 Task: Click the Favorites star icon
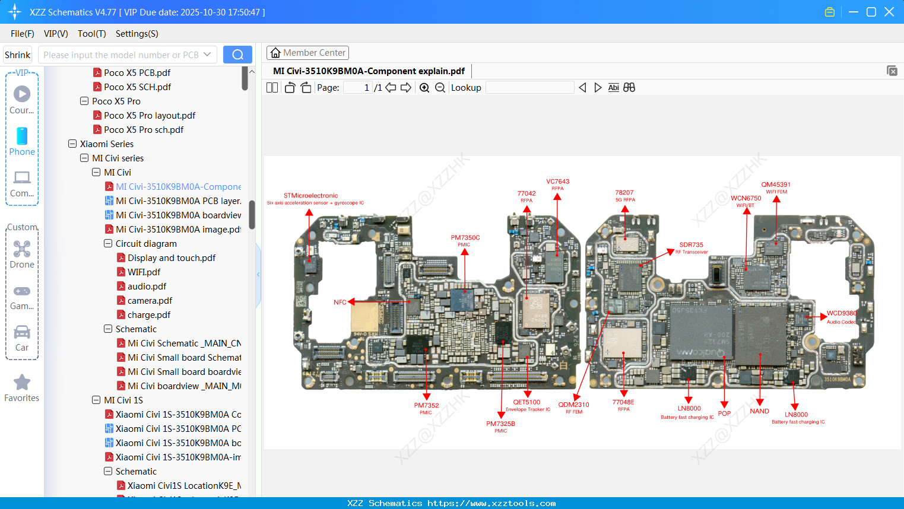21,381
